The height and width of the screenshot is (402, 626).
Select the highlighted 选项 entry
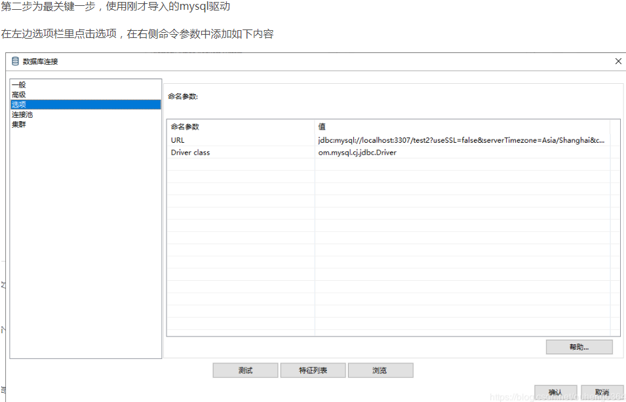click(x=85, y=105)
